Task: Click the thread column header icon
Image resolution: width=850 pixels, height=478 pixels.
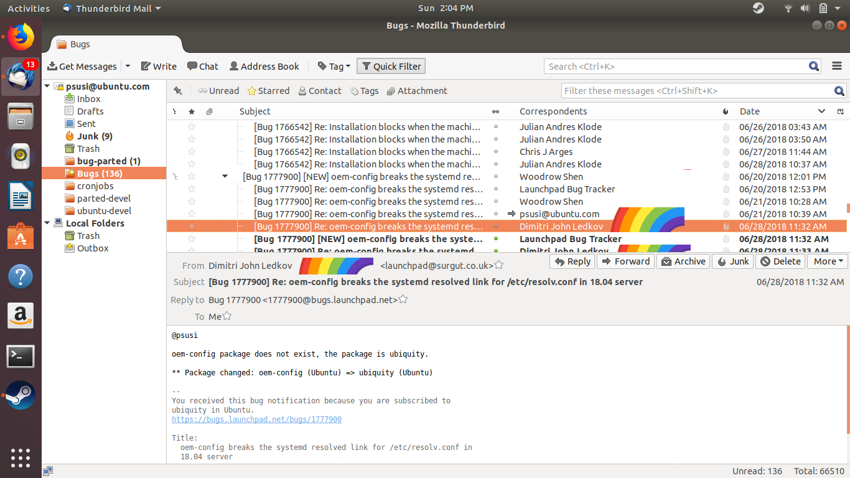Action: tap(175, 111)
